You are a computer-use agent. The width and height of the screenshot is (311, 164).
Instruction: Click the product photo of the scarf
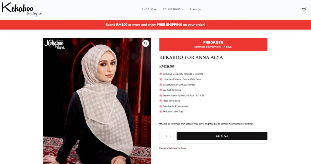tap(97, 101)
